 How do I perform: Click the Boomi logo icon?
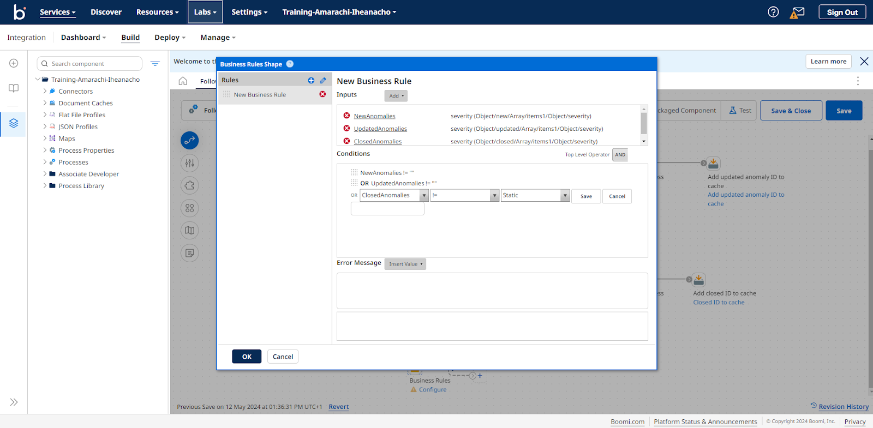[x=20, y=12]
